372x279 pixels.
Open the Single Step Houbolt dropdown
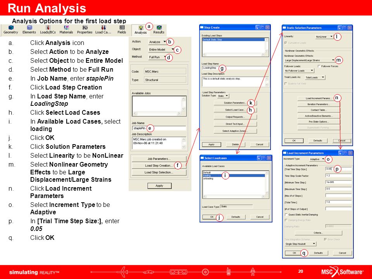tap(300, 244)
